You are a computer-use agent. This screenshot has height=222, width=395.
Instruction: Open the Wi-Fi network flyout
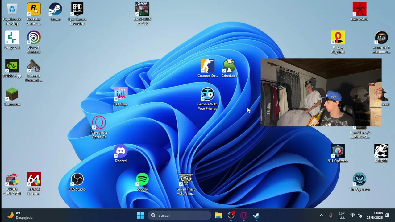point(352,215)
